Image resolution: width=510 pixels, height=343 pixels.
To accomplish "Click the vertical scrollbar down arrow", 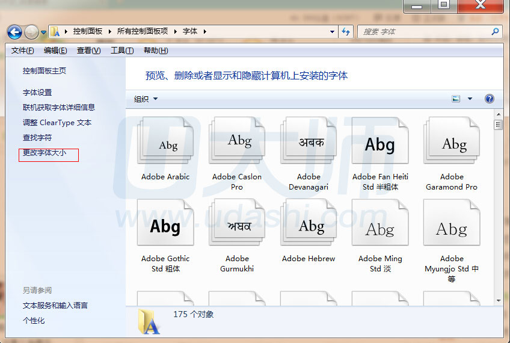I will 498,300.
